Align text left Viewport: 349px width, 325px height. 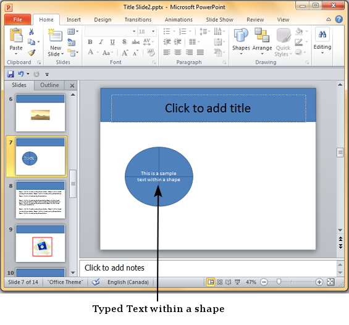(167, 53)
